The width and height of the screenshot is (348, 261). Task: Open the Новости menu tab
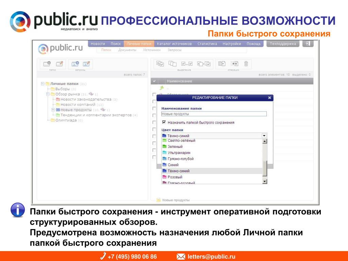tap(98, 44)
